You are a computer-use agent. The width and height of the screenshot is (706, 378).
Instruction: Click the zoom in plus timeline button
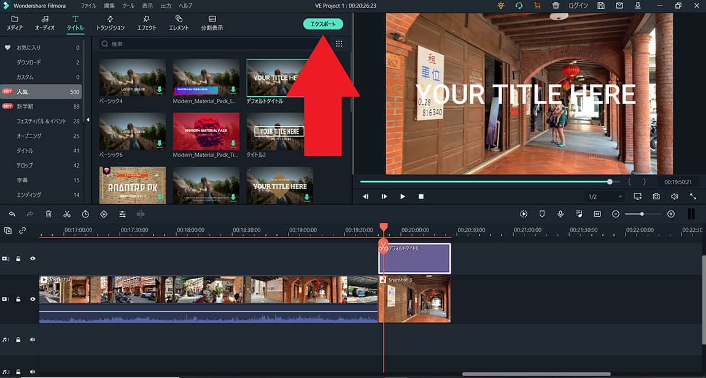671,214
